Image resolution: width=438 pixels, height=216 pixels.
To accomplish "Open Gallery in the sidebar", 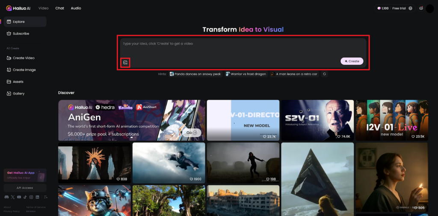I will pos(25,94).
